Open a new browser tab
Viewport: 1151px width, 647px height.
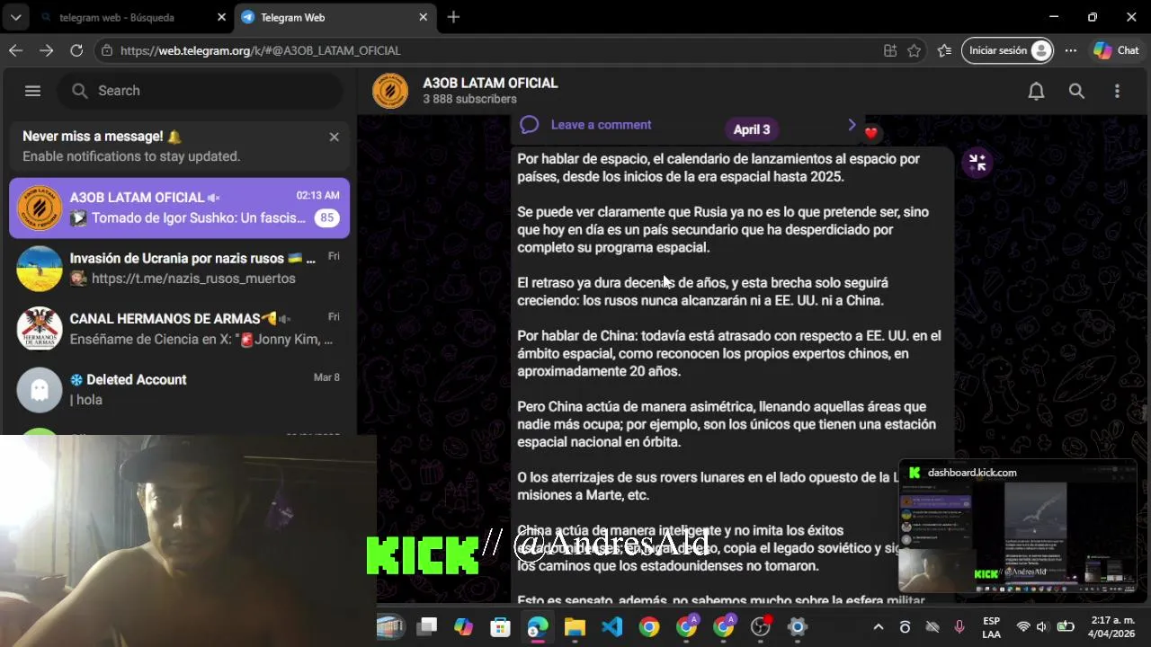(x=453, y=17)
